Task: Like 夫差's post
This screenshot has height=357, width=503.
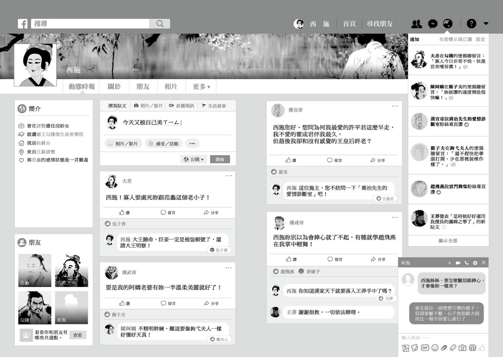Action: pyautogui.click(x=124, y=212)
